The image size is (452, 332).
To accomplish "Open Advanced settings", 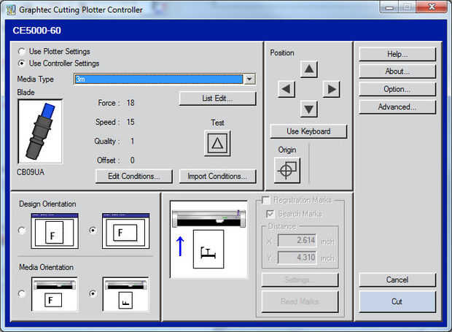I will point(397,107).
